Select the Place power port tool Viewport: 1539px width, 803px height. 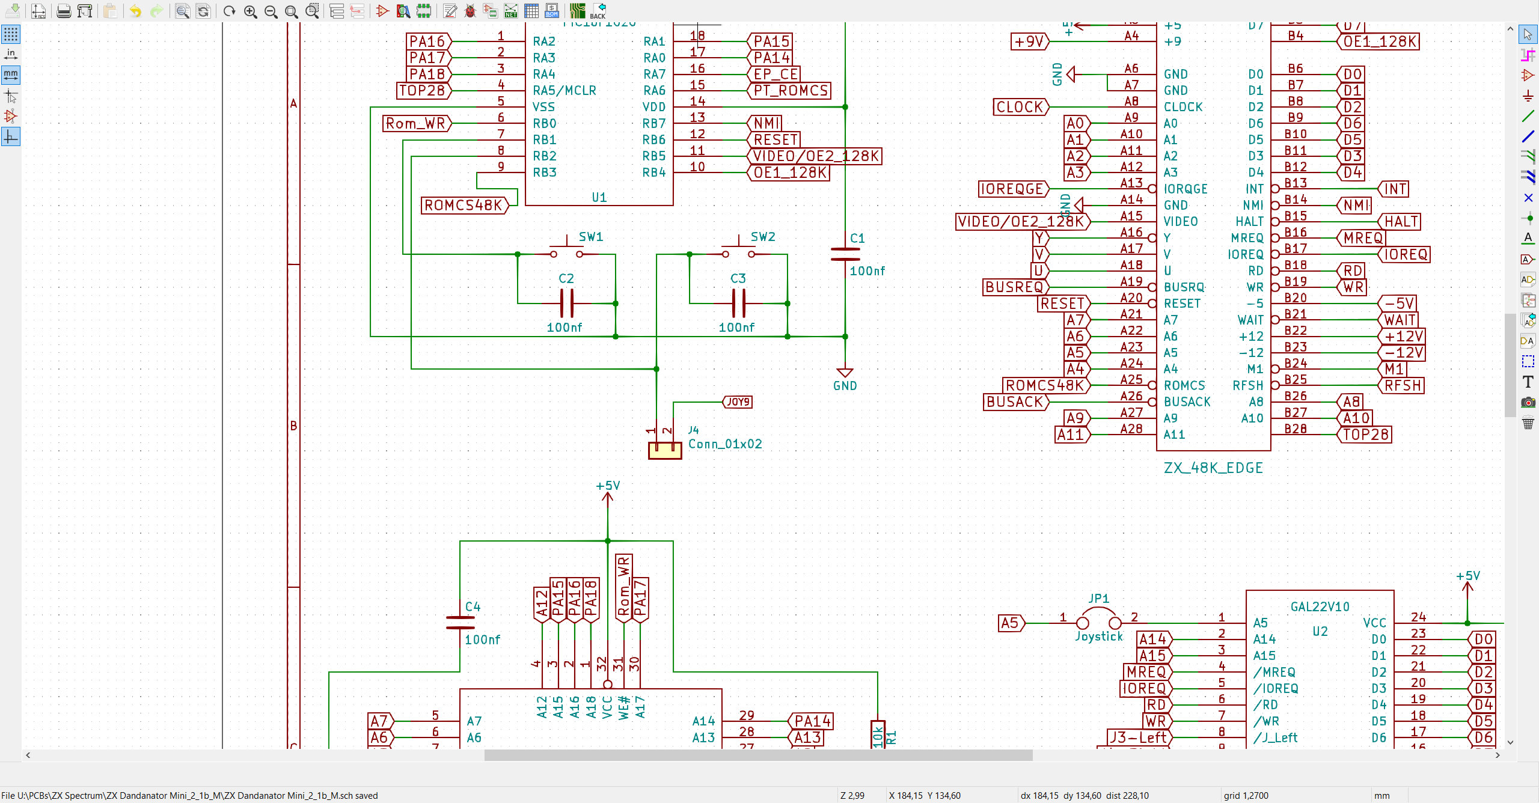pyautogui.click(x=1528, y=96)
